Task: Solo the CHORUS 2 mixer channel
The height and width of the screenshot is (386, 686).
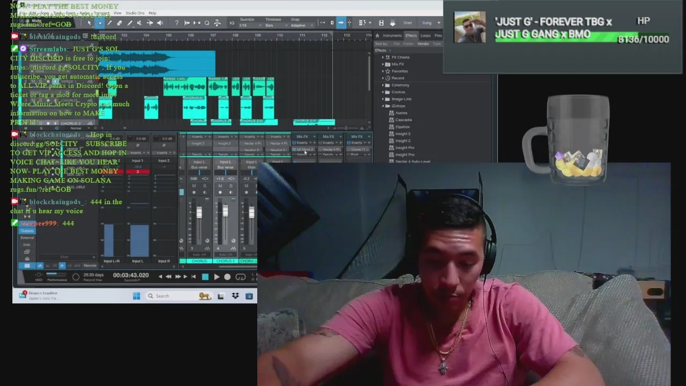Action: [x=230, y=186]
